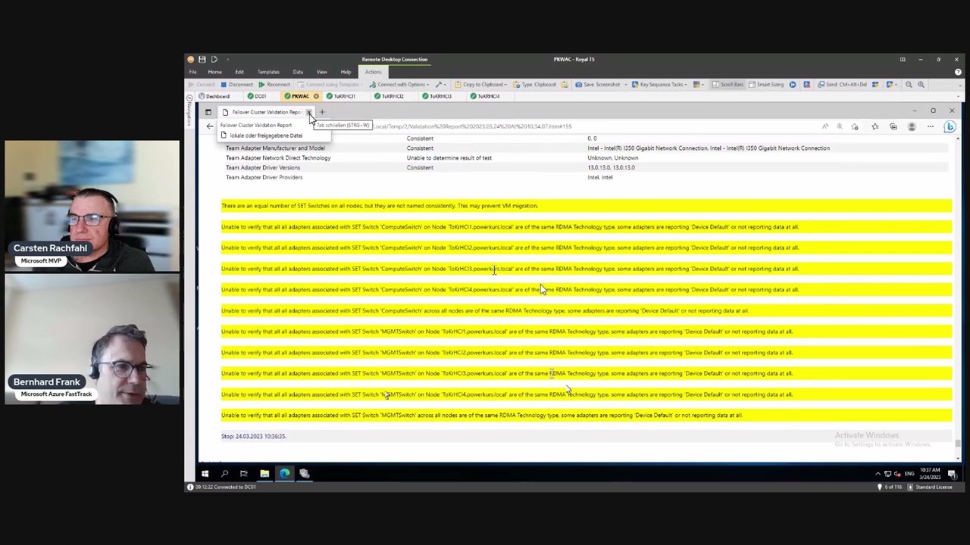
Task: Toggle Smart Sizing option
Action: point(766,85)
